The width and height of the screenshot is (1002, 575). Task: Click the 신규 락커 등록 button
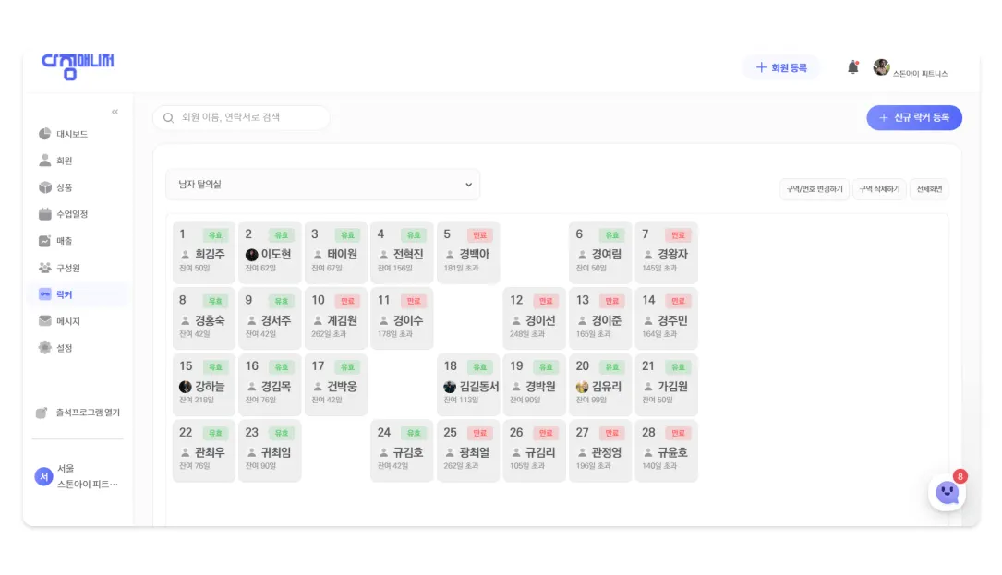point(914,117)
